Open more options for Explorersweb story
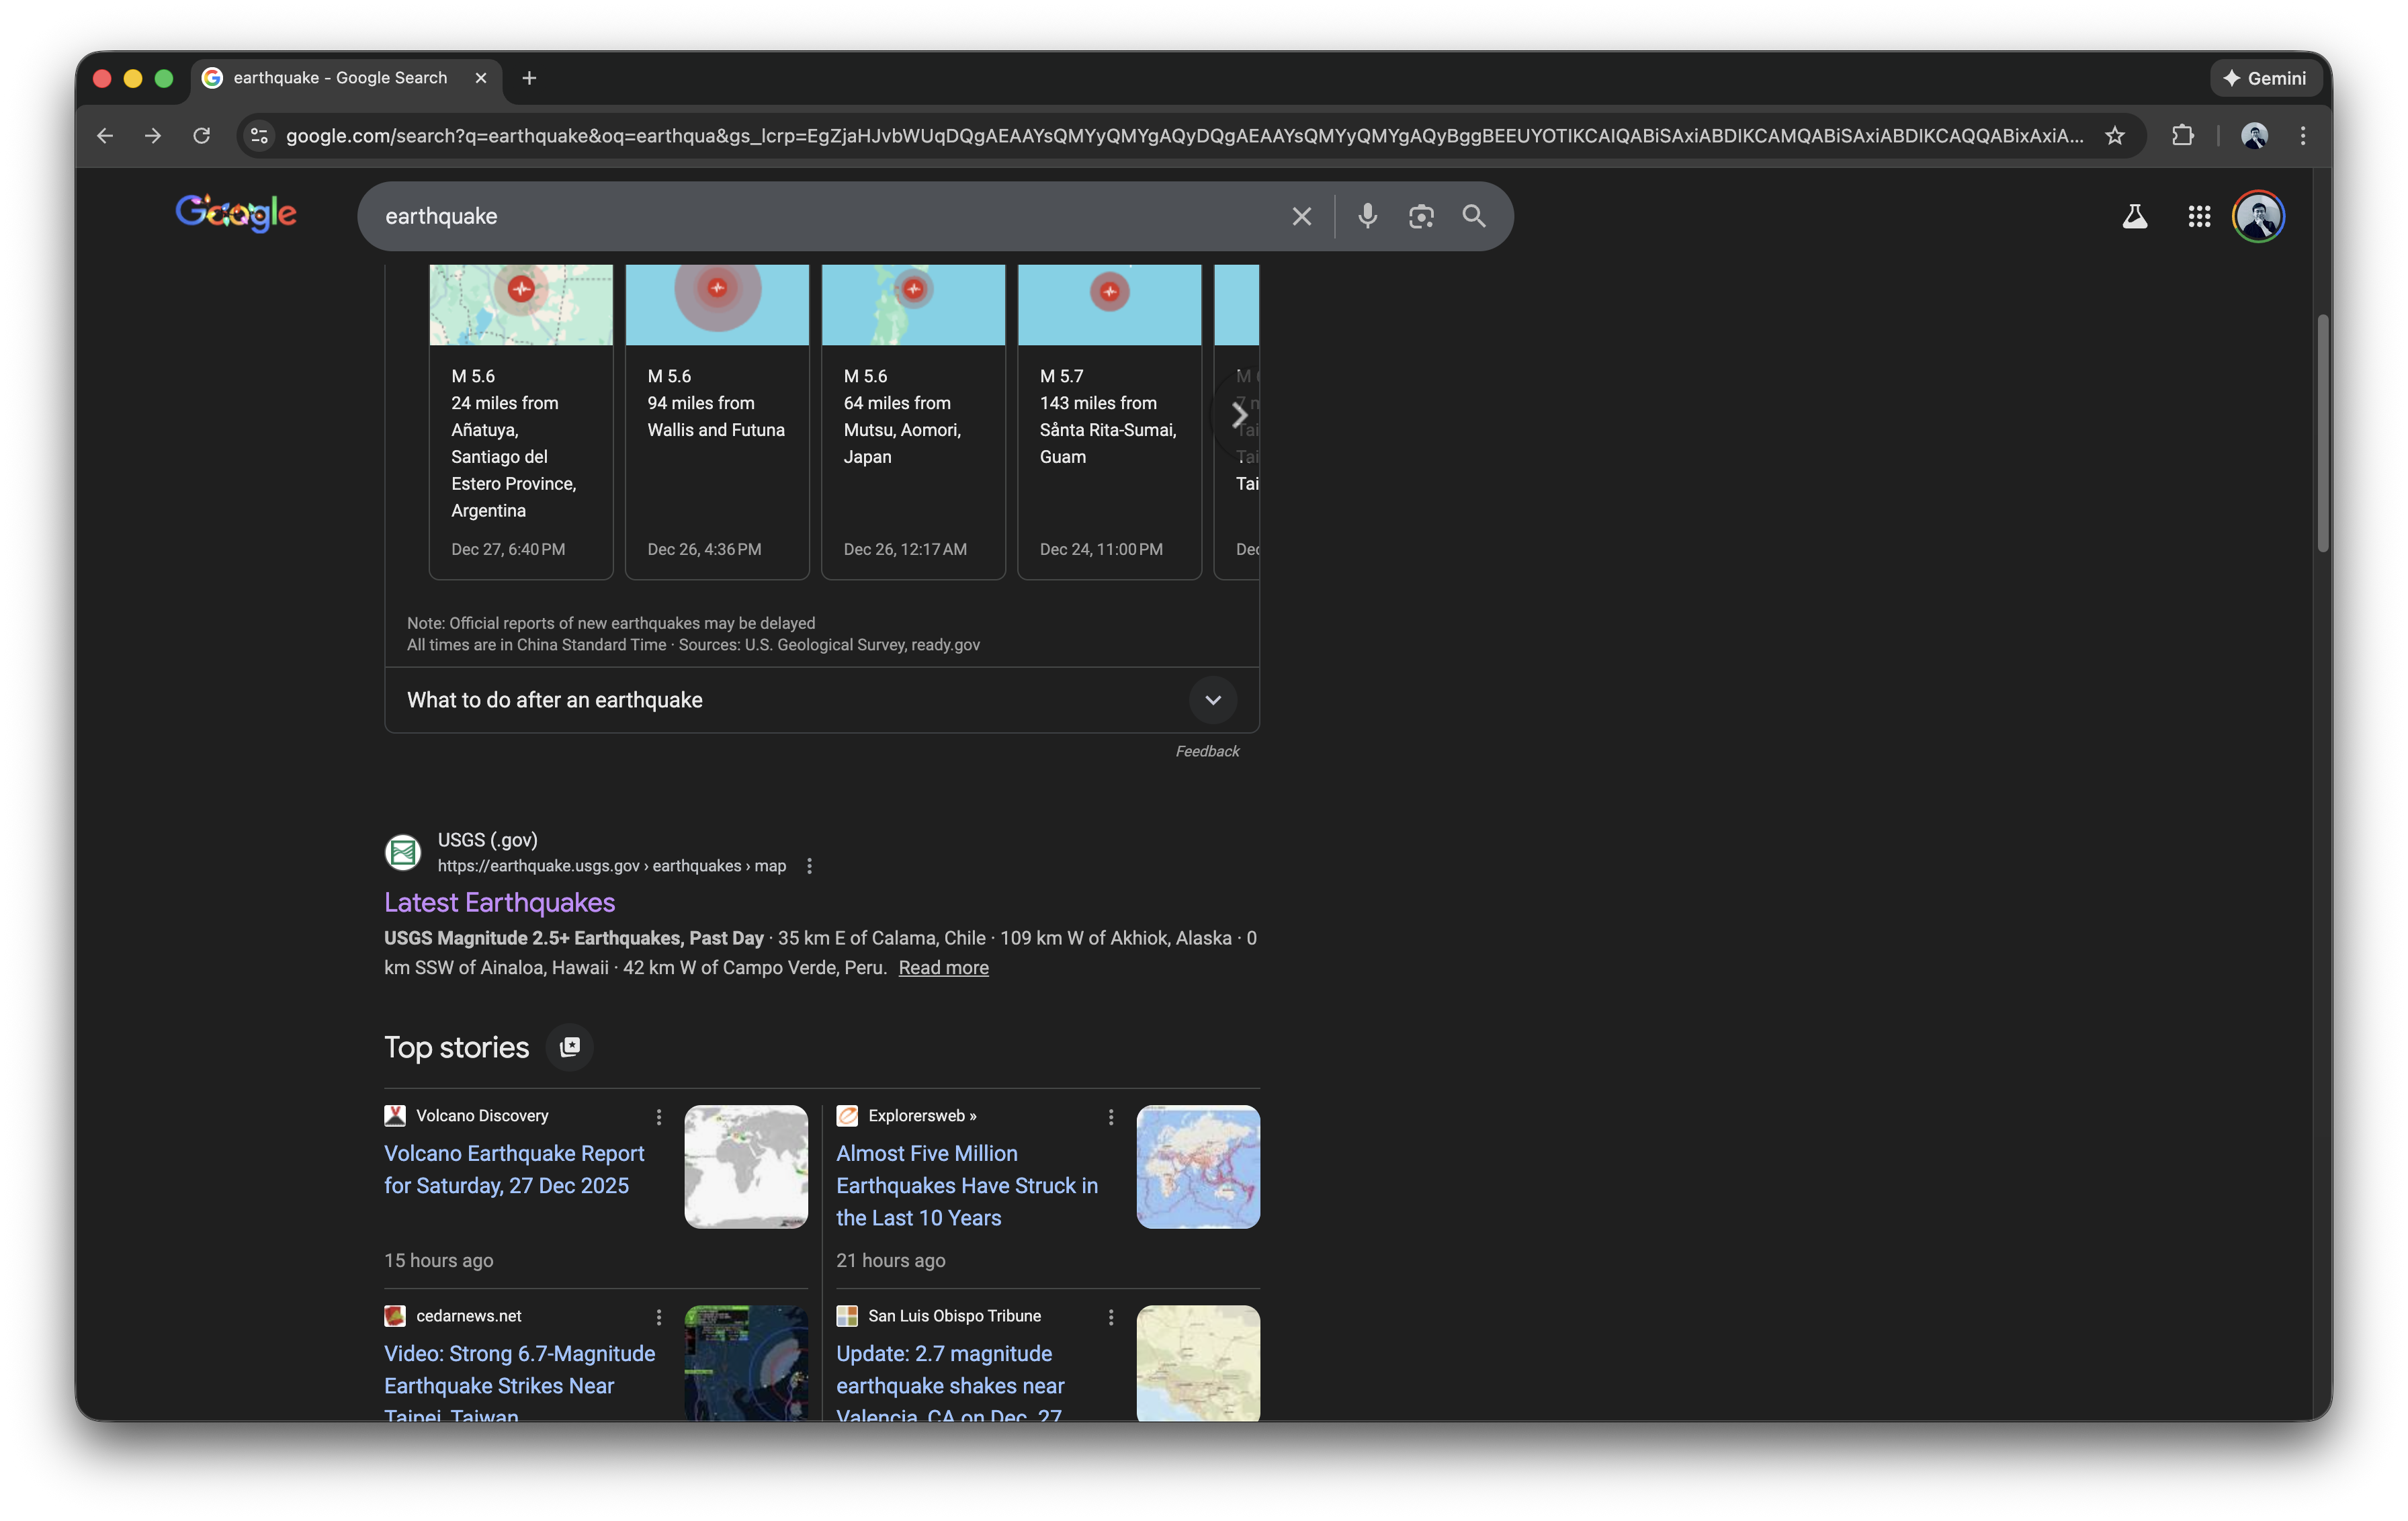The image size is (2408, 1521). [1110, 1117]
